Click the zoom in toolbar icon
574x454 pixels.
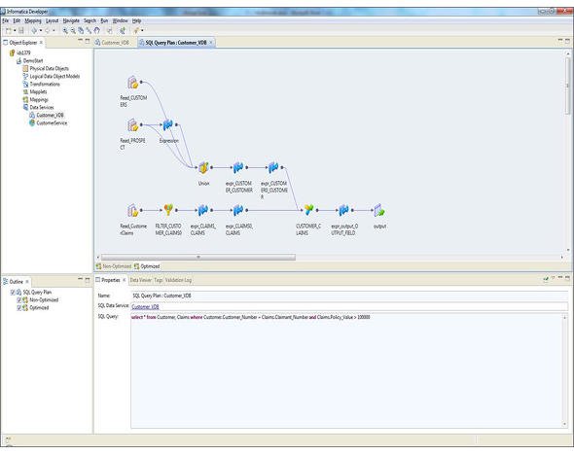tap(65, 31)
